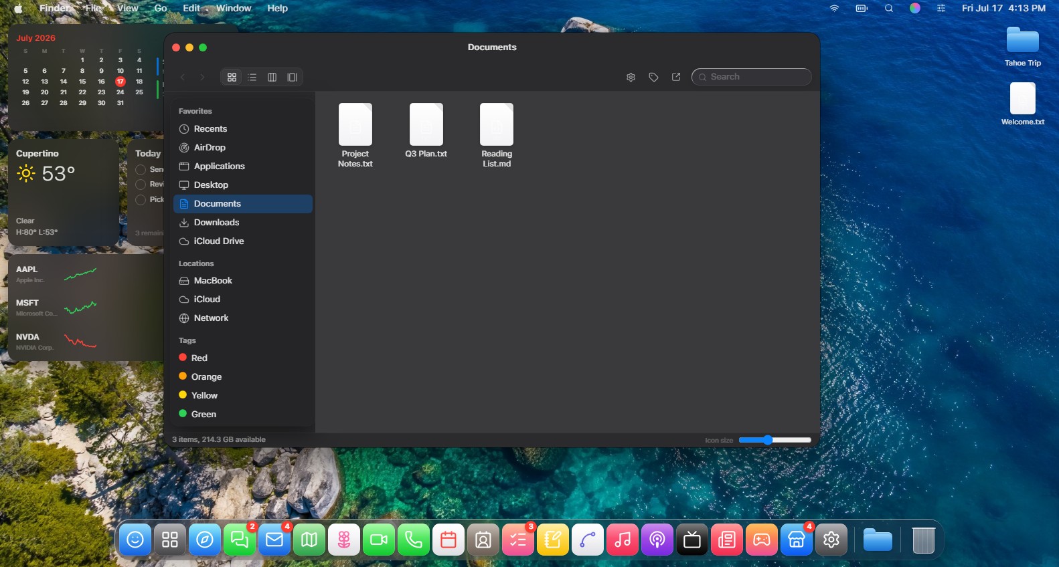The height and width of the screenshot is (567, 1059).
Task: Open the Trash in the Dock
Action: pos(923,540)
